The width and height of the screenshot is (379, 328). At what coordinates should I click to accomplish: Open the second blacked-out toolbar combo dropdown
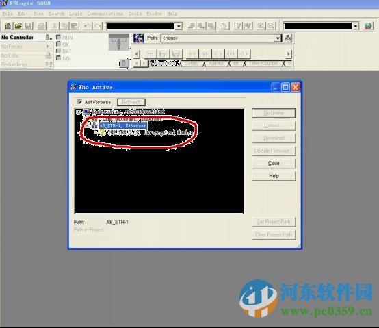[356, 26]
